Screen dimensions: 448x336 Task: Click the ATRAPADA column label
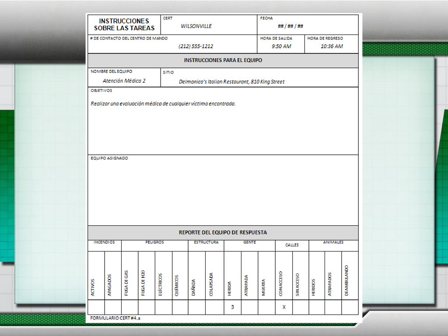(x=246, y=285)
